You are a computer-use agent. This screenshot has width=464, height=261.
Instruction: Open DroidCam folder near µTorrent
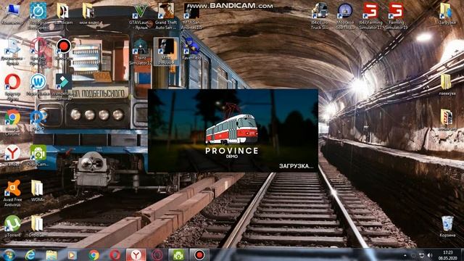37,226
